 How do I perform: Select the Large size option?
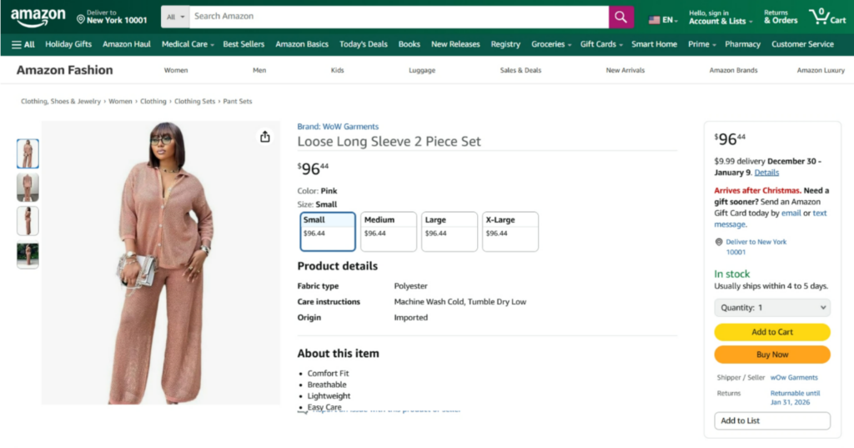click(450, 231)
